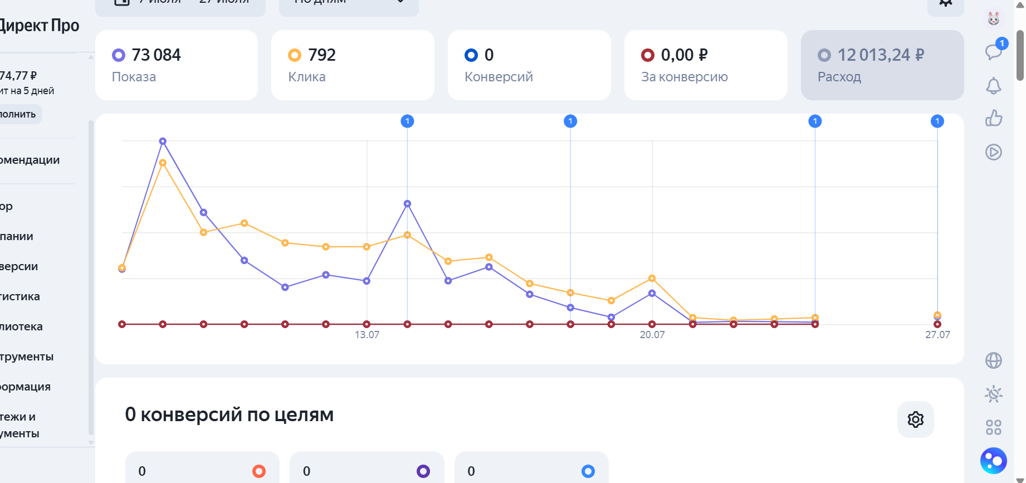Image resolution: width=1026 pixels, height=483 pixels.
Task: Open the goal conversions settings gear
Action: coord(916,419)
